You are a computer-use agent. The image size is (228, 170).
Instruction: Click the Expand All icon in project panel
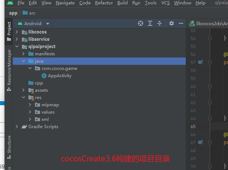[x=150, y=23]
